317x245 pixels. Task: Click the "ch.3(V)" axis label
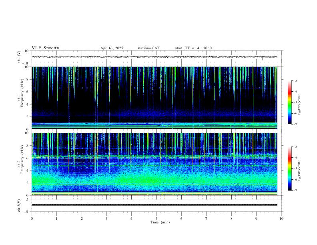[19, 205]
